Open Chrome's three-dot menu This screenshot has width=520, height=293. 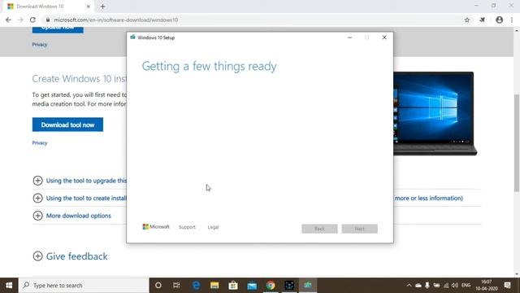pyautogui.click(x=512, y=20)
